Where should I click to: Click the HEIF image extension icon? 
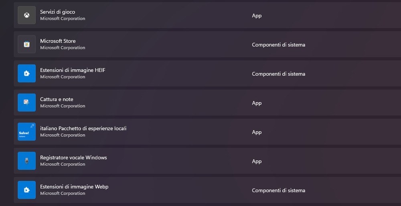pos(26,73)
